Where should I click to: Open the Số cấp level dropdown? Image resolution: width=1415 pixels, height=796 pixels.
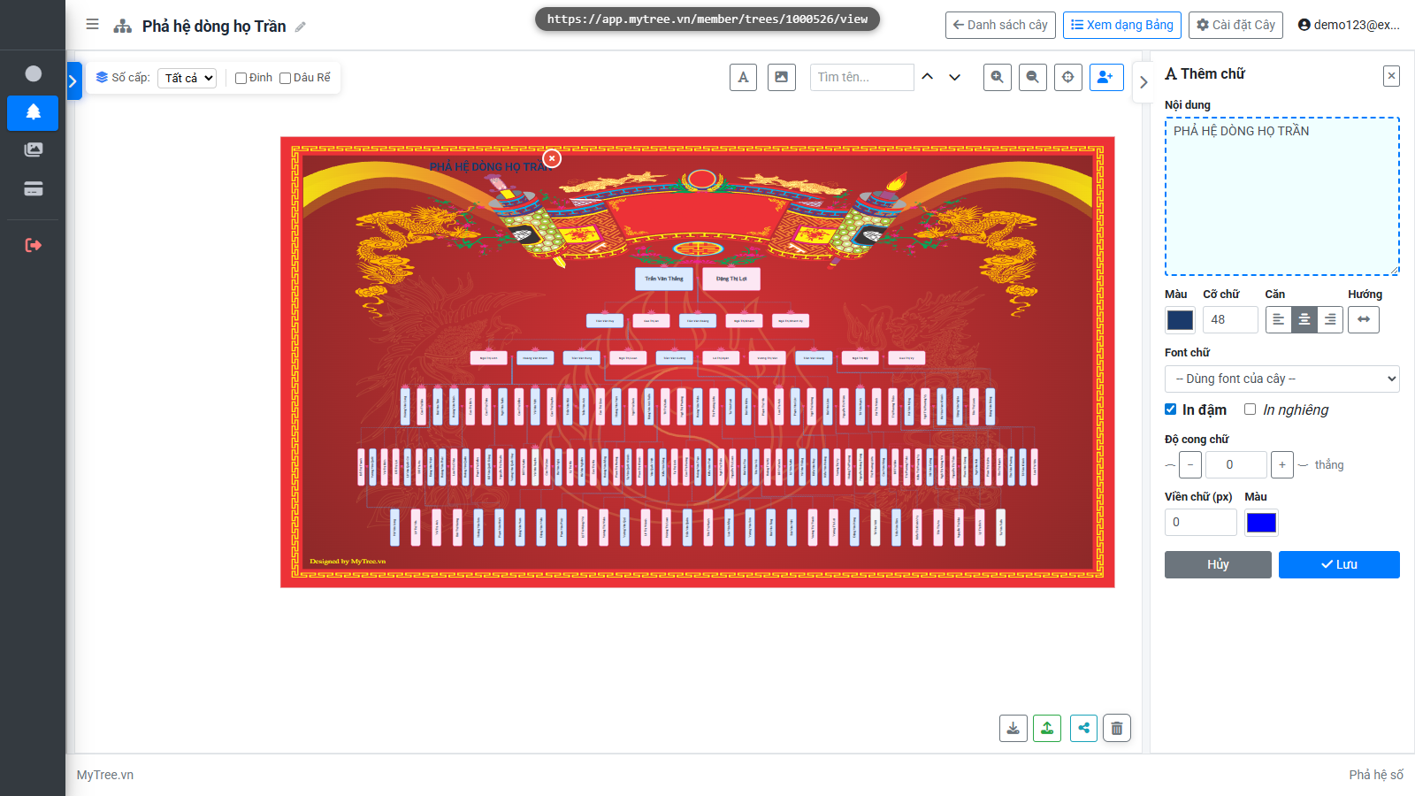point(187,78)
